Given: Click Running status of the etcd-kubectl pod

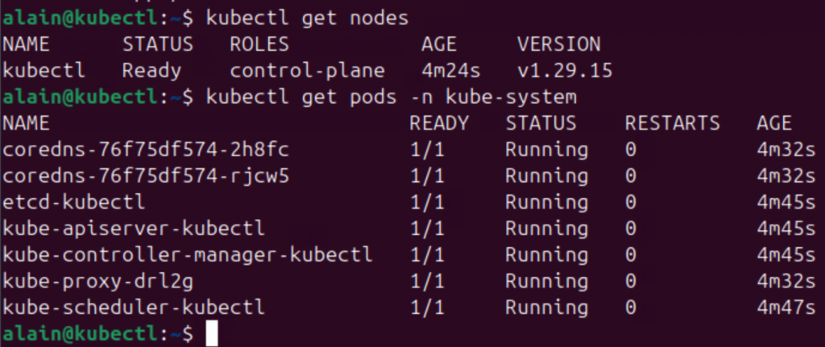Looking at the screenshot, I should tap(546, 202).
